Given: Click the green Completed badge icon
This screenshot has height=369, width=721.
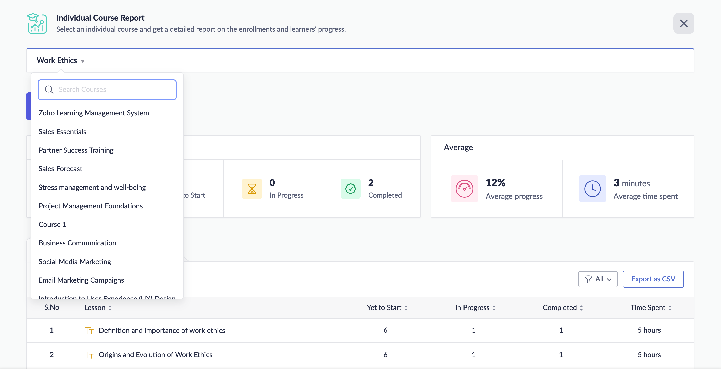Looking at the screenshot, I should click(x=350, y=189).
